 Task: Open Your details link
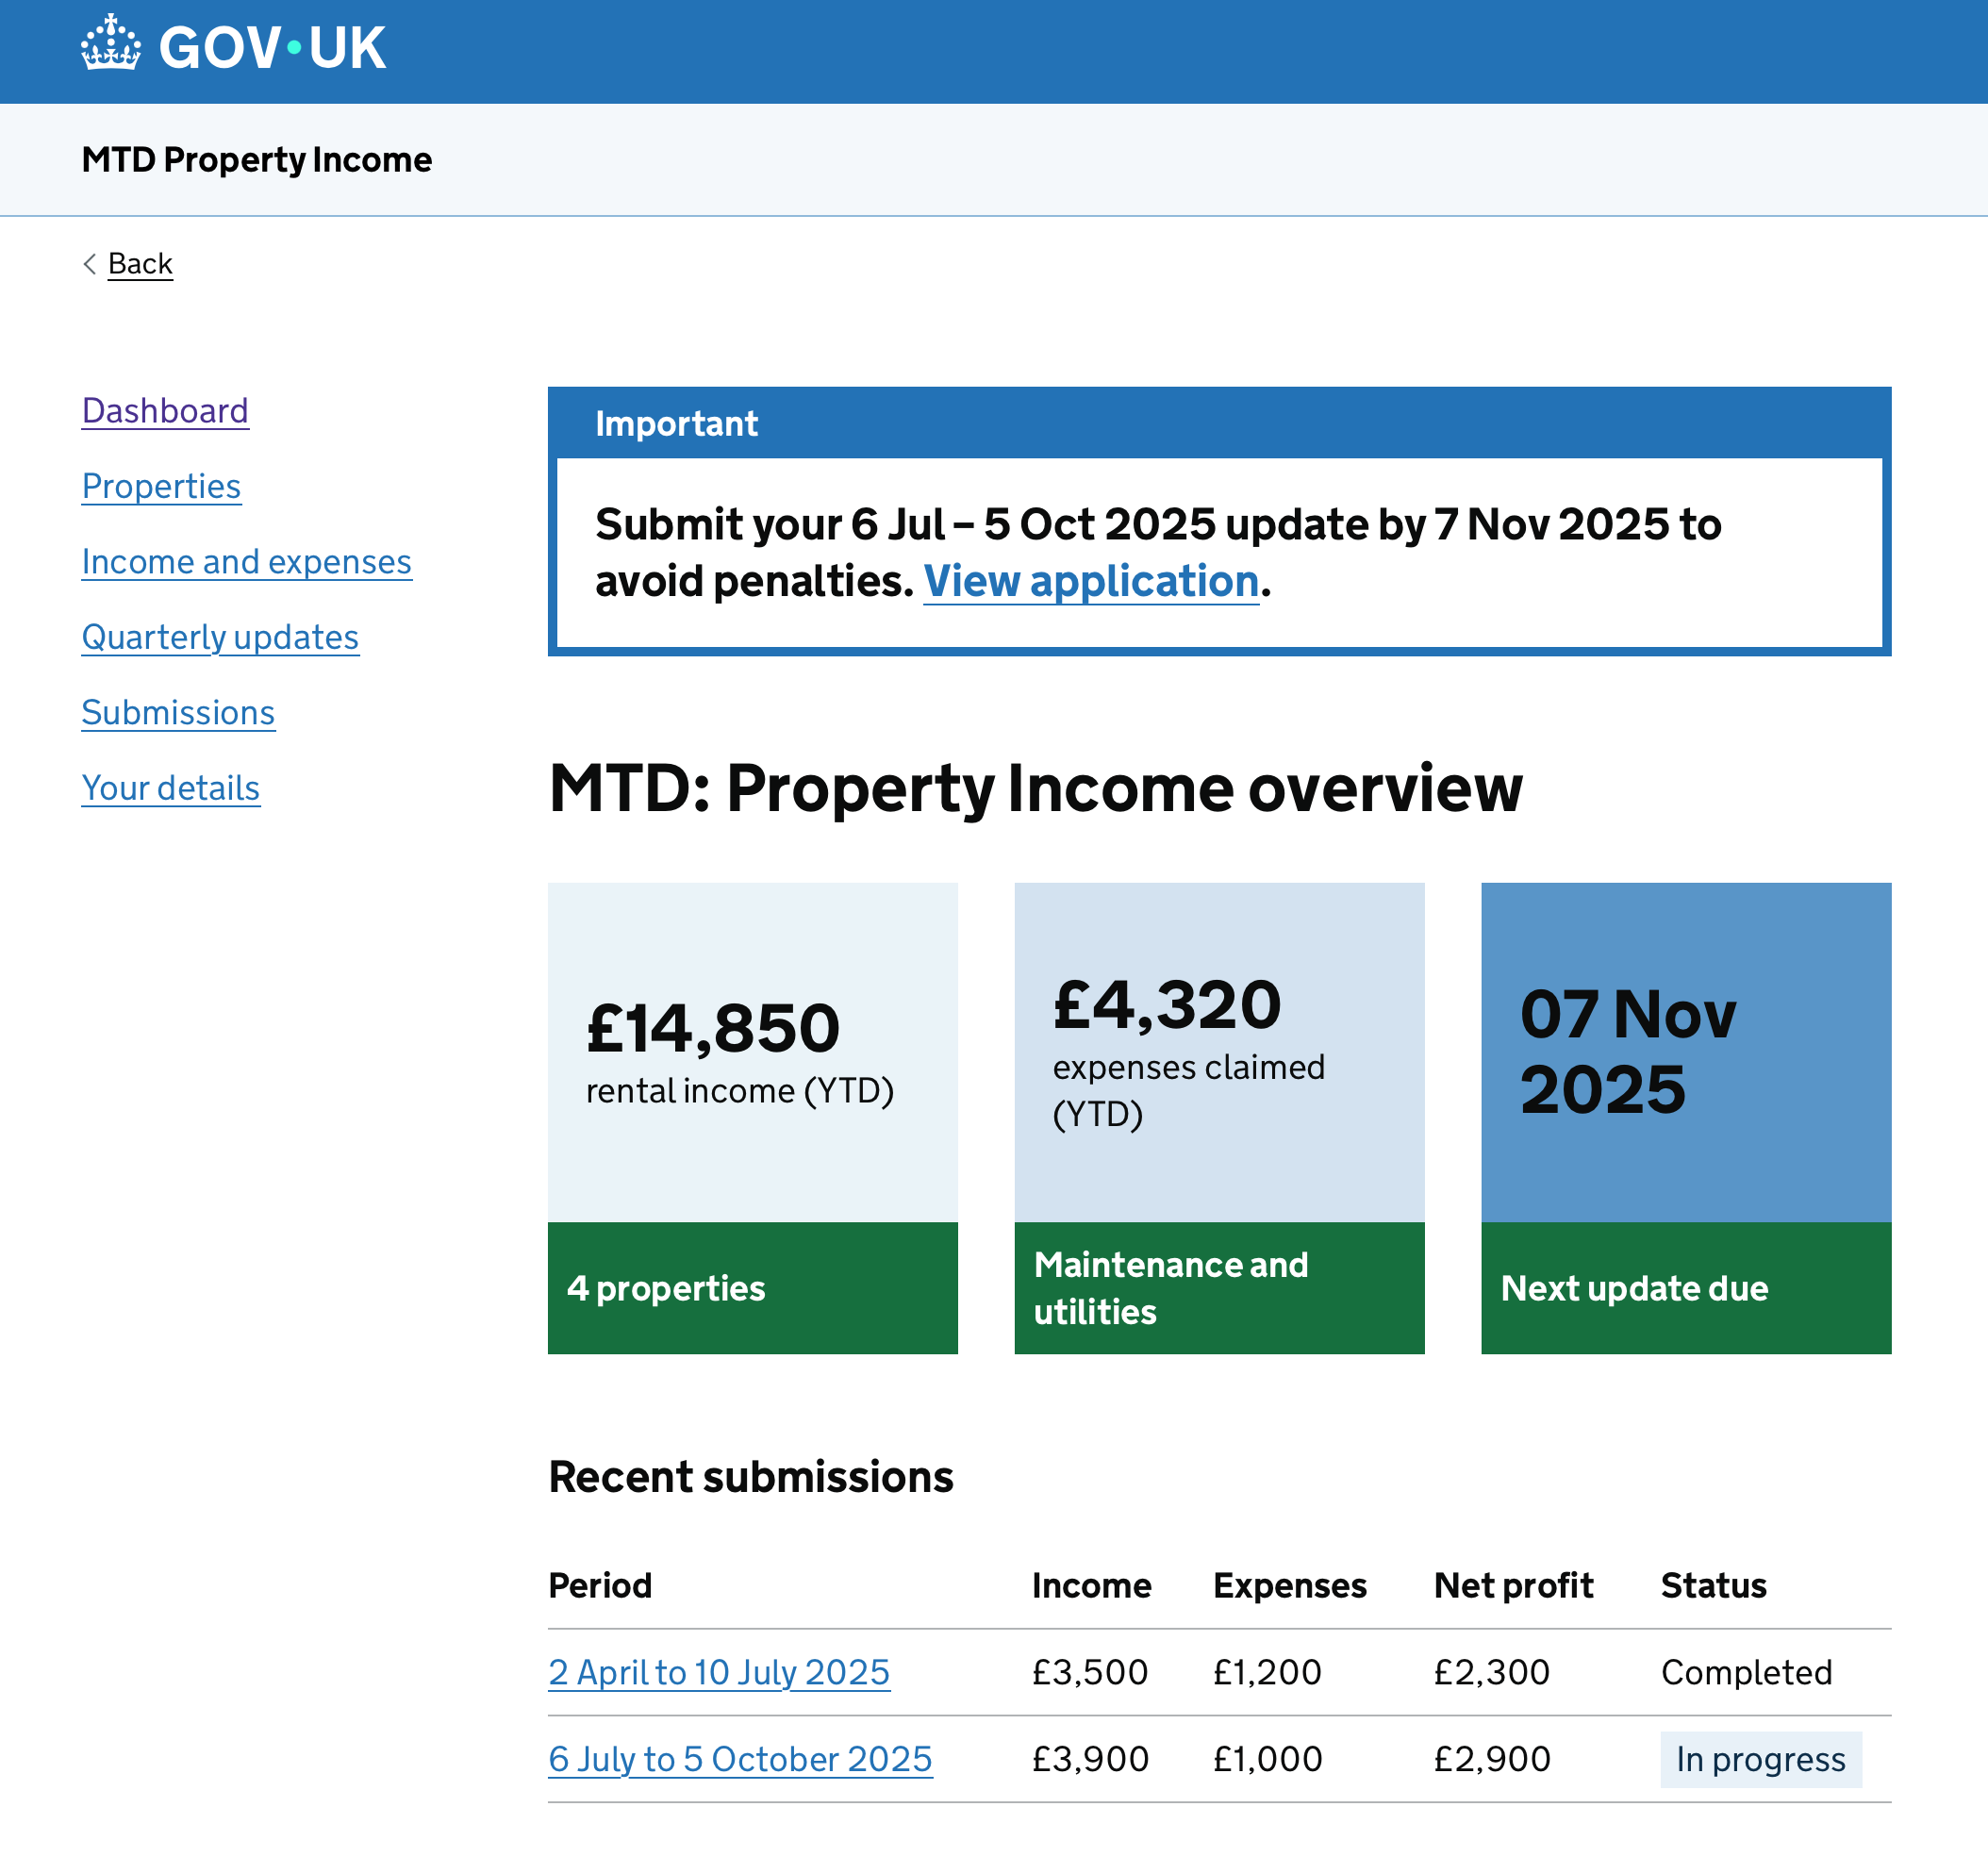170,788
